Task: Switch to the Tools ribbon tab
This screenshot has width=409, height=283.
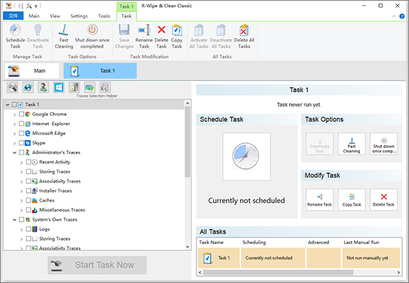Action: click(x=104, y=16)
